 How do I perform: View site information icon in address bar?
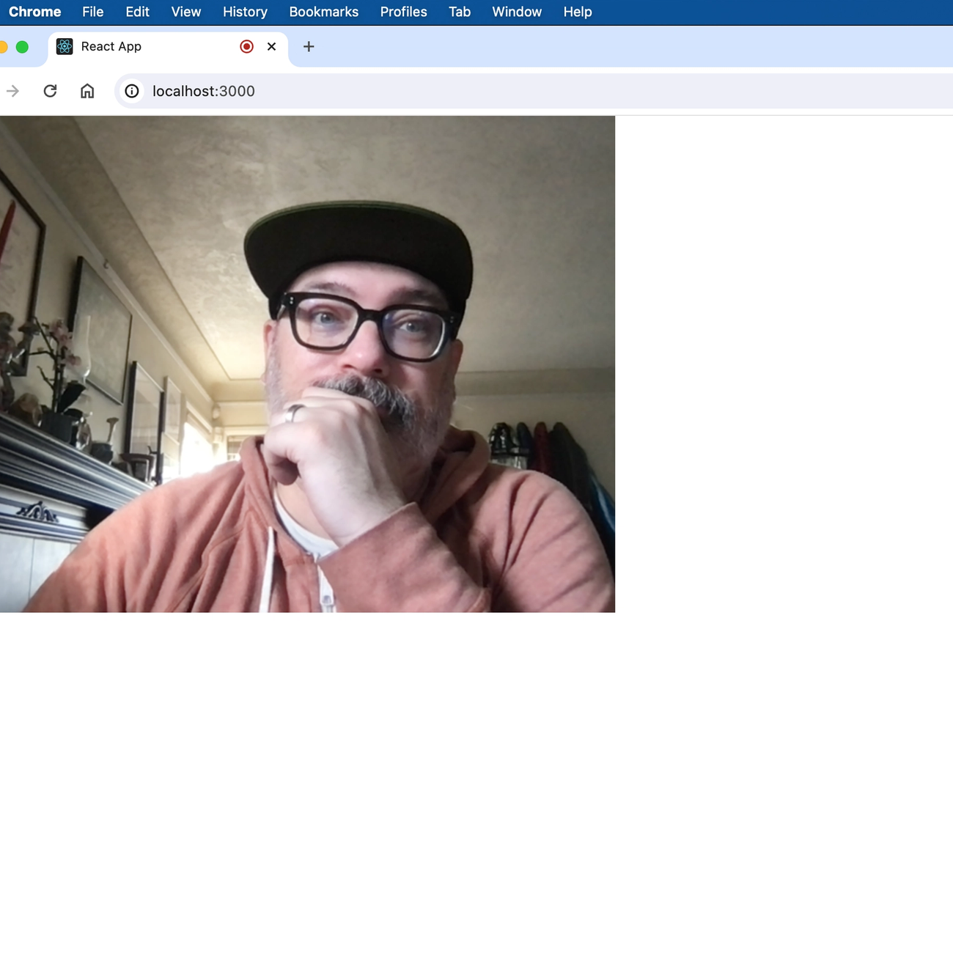(132, 91)
